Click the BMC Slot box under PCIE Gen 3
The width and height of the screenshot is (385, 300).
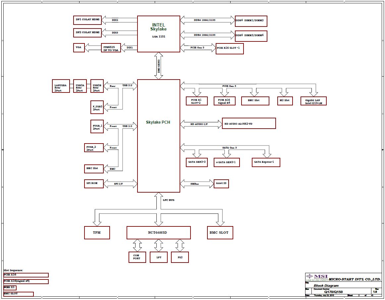coord(255,101)
